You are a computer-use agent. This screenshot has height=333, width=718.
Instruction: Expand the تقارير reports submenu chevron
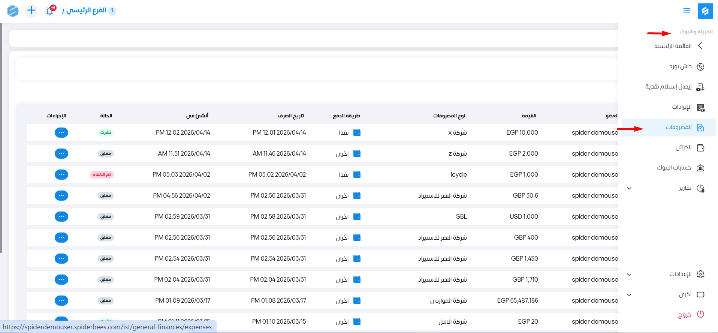[629, 188]
